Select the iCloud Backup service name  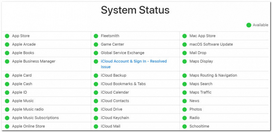click(x=114, y=75)
